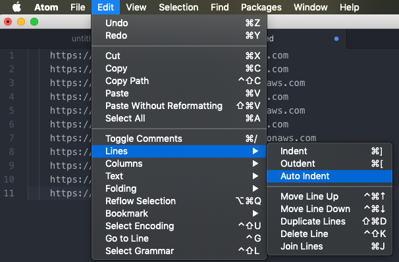399x262 pixels.
Task: Choose Paste Without Reformatting
Action: (x=179, y=106)
